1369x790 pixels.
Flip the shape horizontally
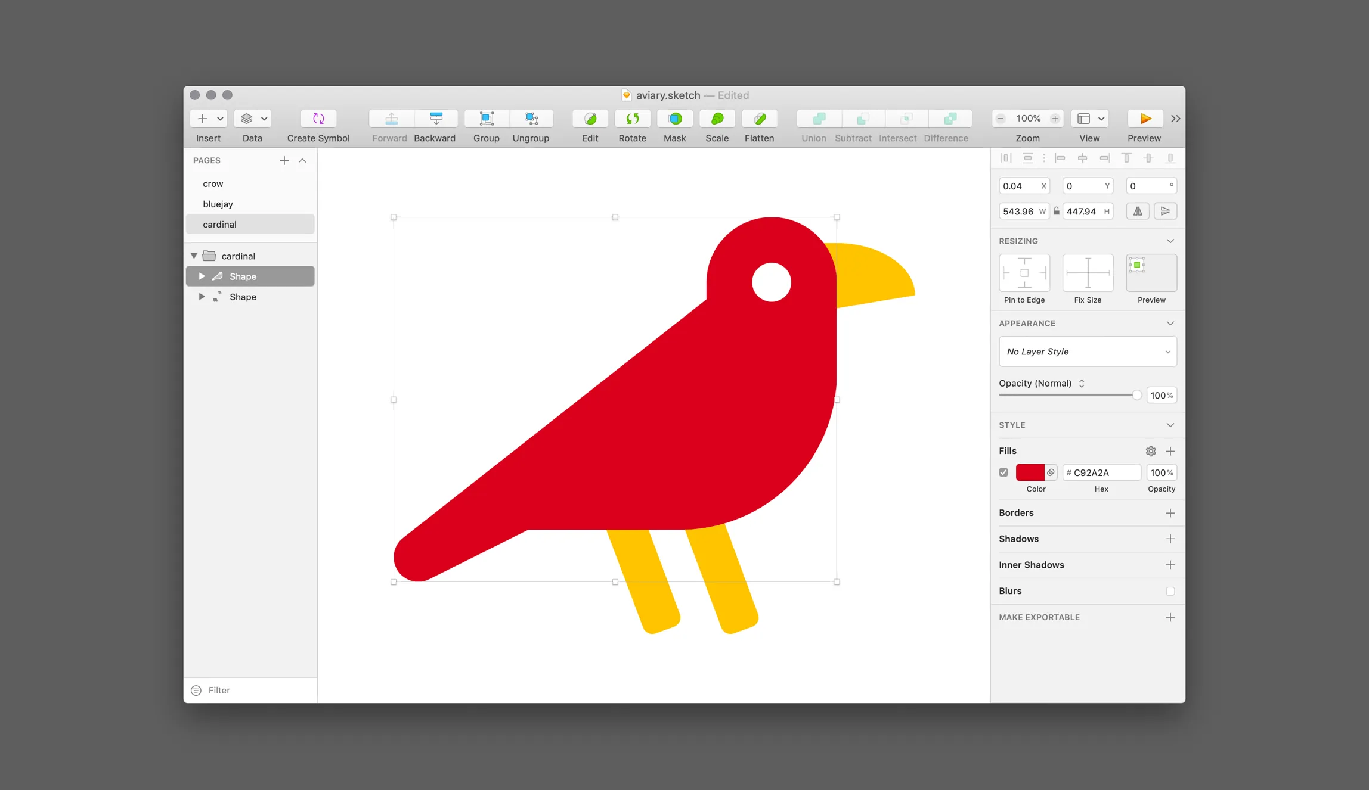click(1137, 211)
